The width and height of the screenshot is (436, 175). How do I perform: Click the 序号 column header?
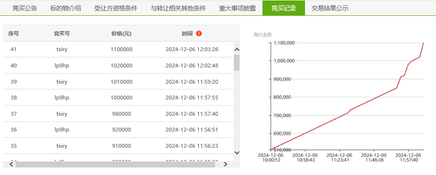point(13,33)
